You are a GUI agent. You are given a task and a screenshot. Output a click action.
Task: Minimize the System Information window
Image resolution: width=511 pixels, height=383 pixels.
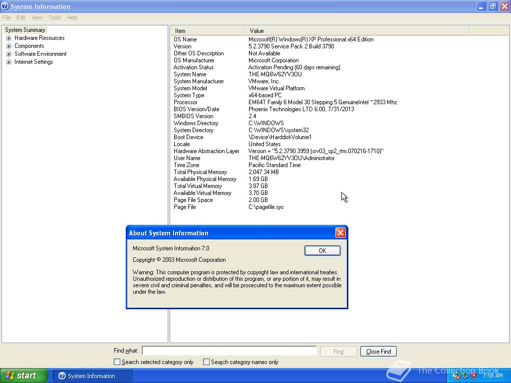[481, 6]
